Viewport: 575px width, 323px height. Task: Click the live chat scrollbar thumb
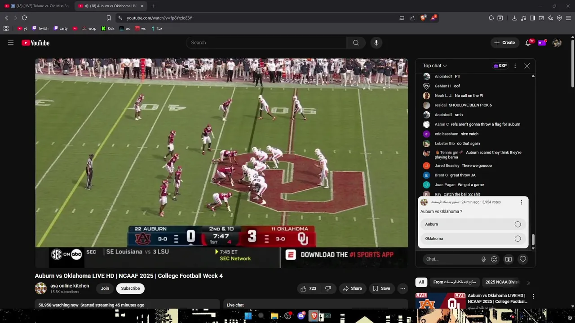[x=533, y=240]
